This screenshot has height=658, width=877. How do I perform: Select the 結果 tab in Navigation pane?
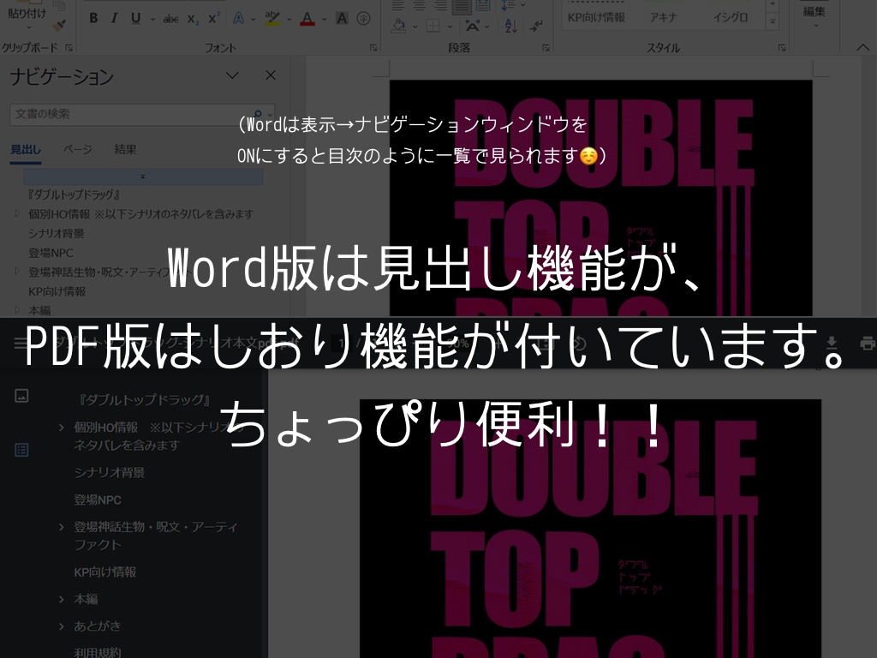[125, 149]
